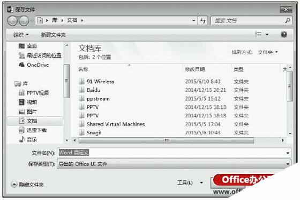Close the 保存文件 dialog
Viewport: 300px width, 200px height.
(286, 10)
